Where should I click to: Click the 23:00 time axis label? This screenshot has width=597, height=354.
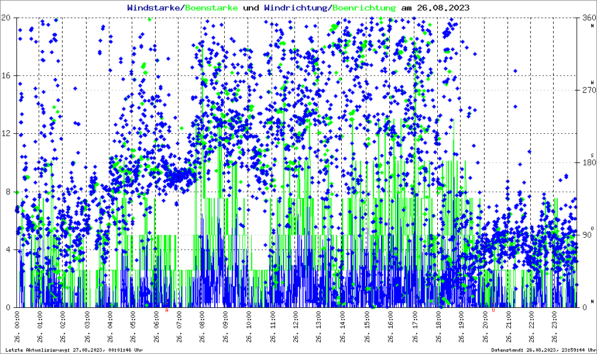pyautogui.click(x=555, y=327)
